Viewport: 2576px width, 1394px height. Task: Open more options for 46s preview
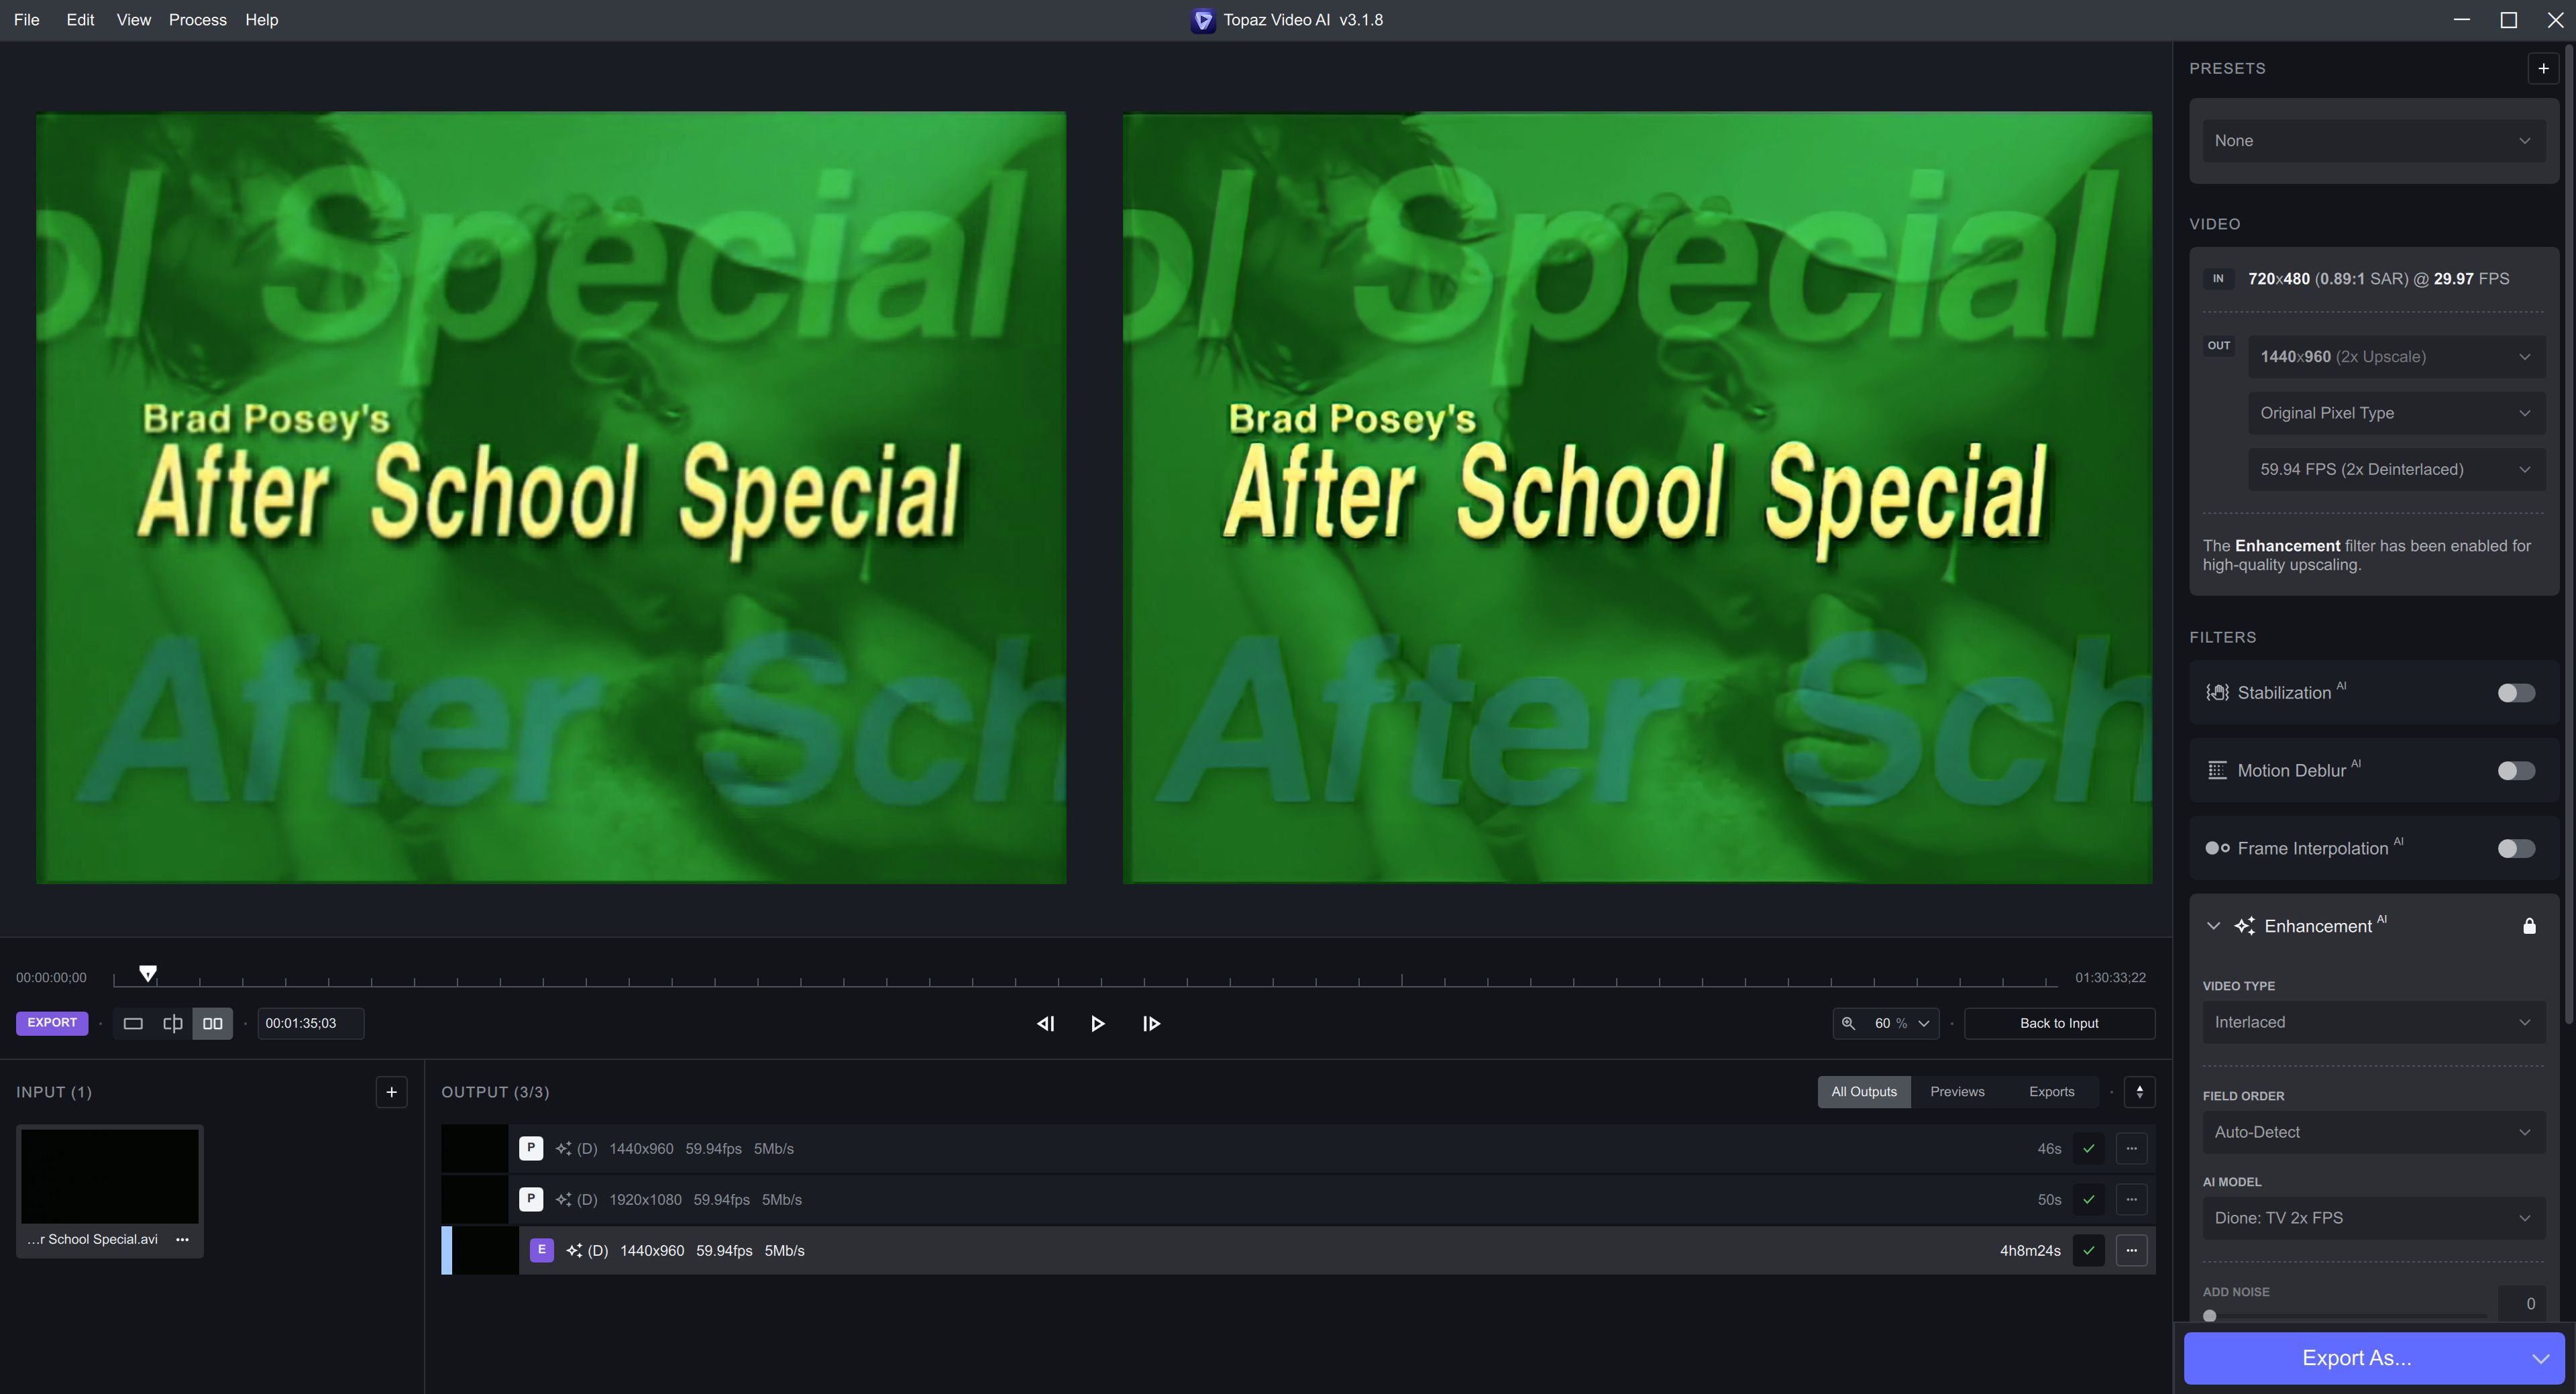point(2131,1148)
